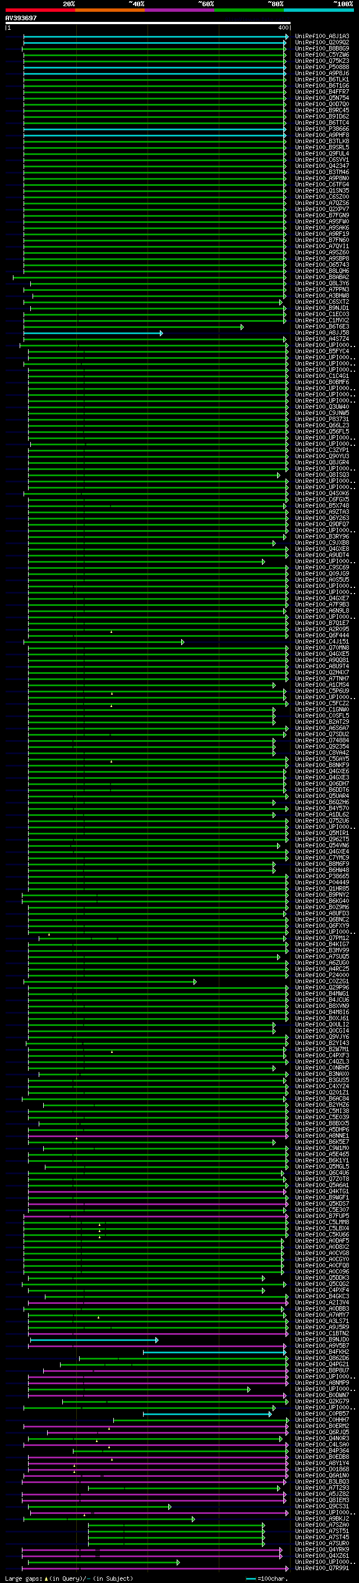The height and width of the screenshot is (1583, 359).
Task: Click the UniRef100_P04449 label
Action: [322, 882]
